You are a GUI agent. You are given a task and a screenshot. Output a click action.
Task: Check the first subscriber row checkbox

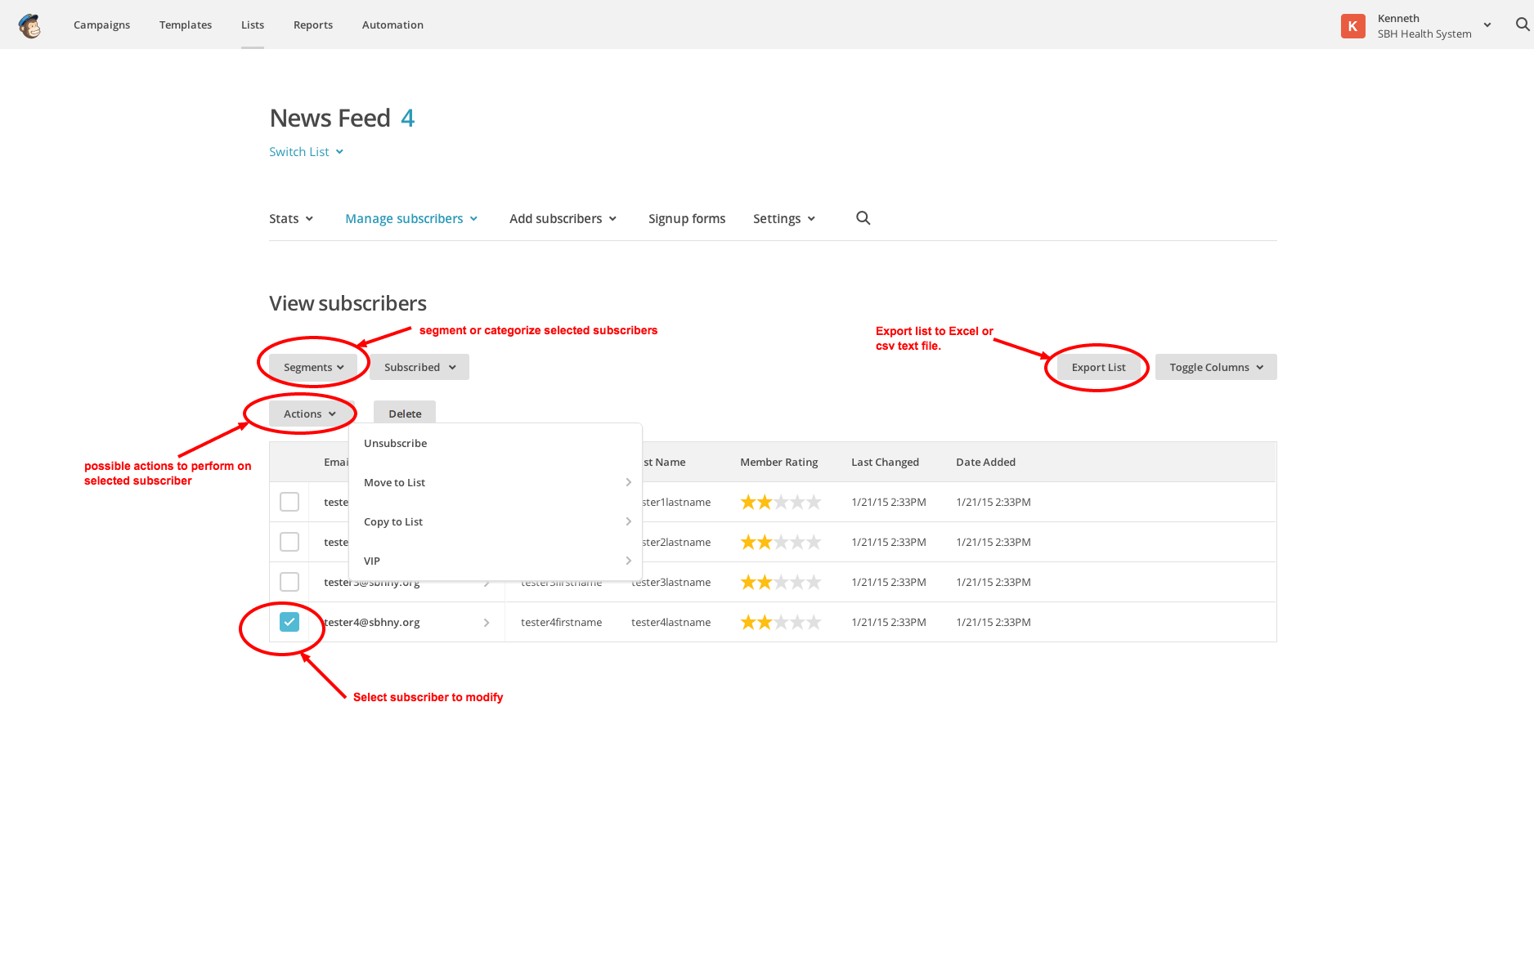point(289,502)
